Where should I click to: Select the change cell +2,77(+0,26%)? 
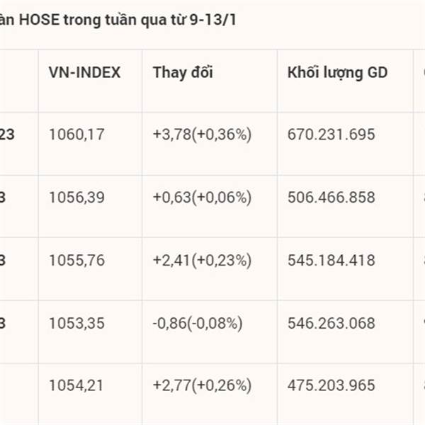(202, 385)
